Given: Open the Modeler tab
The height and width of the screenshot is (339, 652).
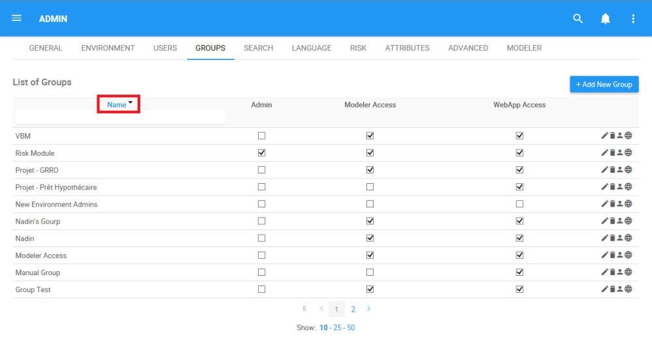Looking at the screenshot, I should [x=524, y=48].
